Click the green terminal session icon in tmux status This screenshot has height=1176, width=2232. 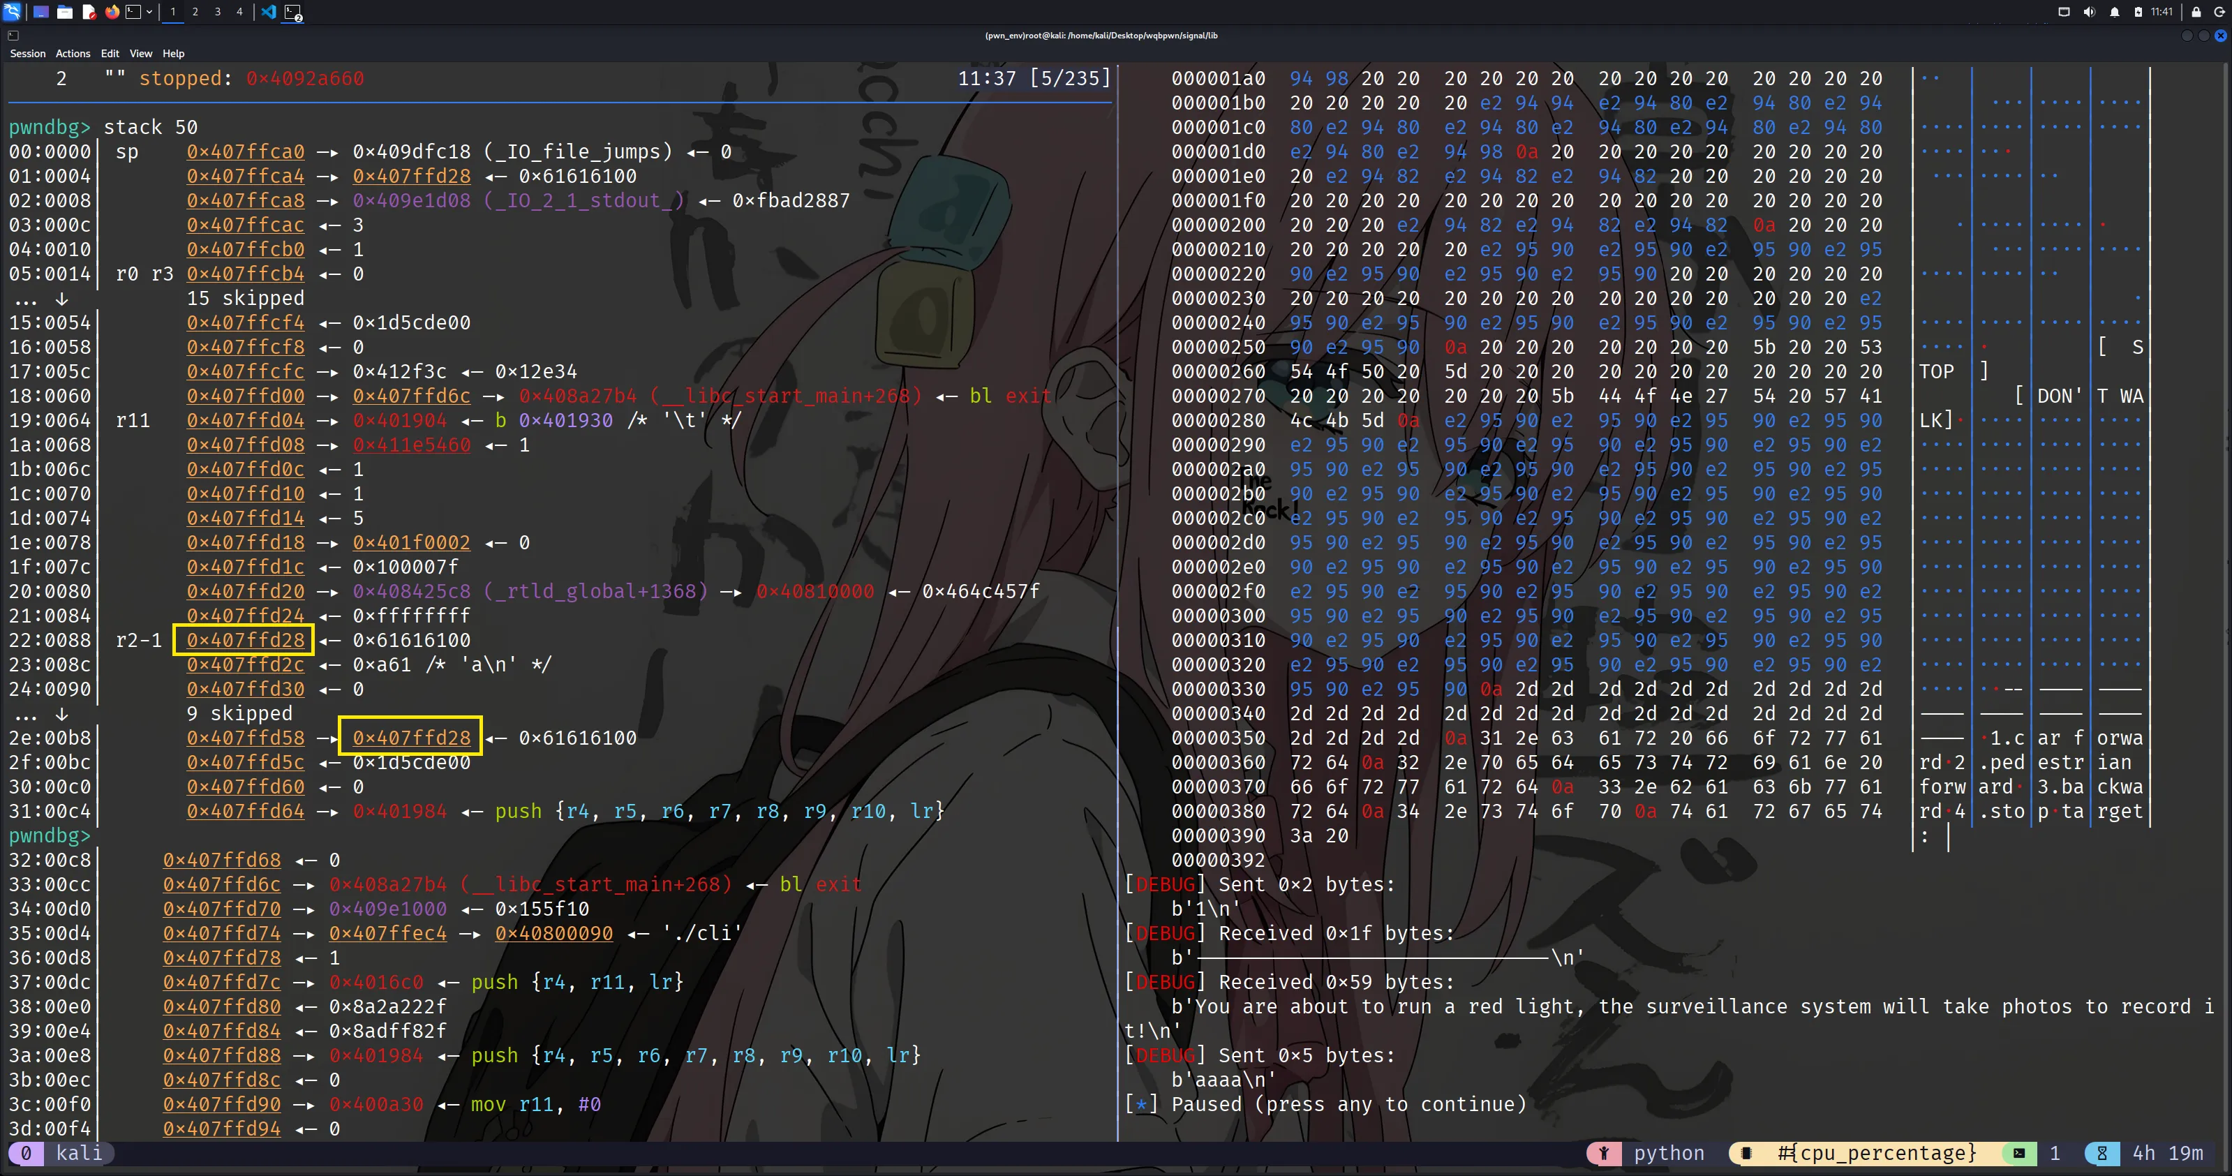pos(2019,1154)
